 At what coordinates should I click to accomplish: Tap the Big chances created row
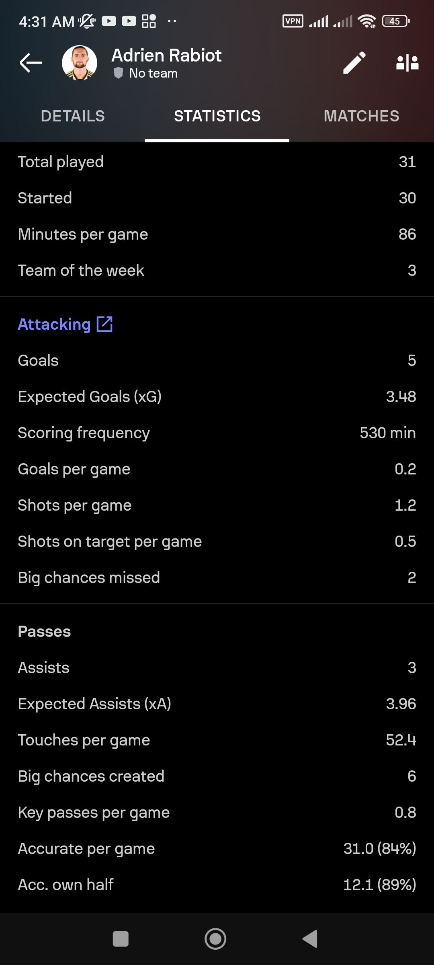pyautogui.click(x=217, y=776)
